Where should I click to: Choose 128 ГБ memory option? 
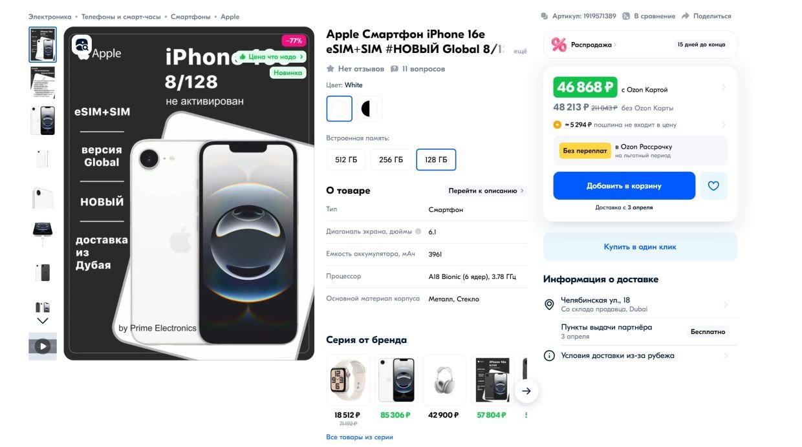(x=436, y=160)
